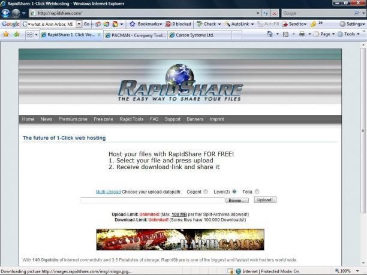Image resolution: width=367 pixels, height=275 pixels.
Task: Open search provider dropdown beside magnifier
Action: 363,13
